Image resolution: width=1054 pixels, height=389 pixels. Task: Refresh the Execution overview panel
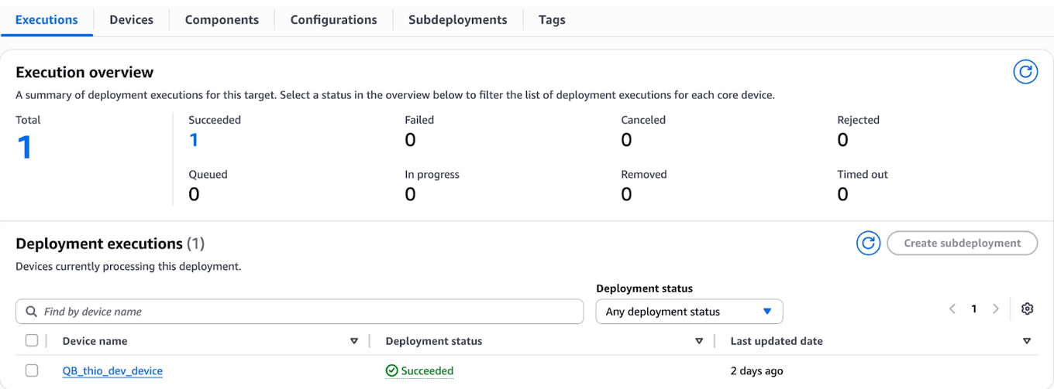click(x=1025, y=72)
